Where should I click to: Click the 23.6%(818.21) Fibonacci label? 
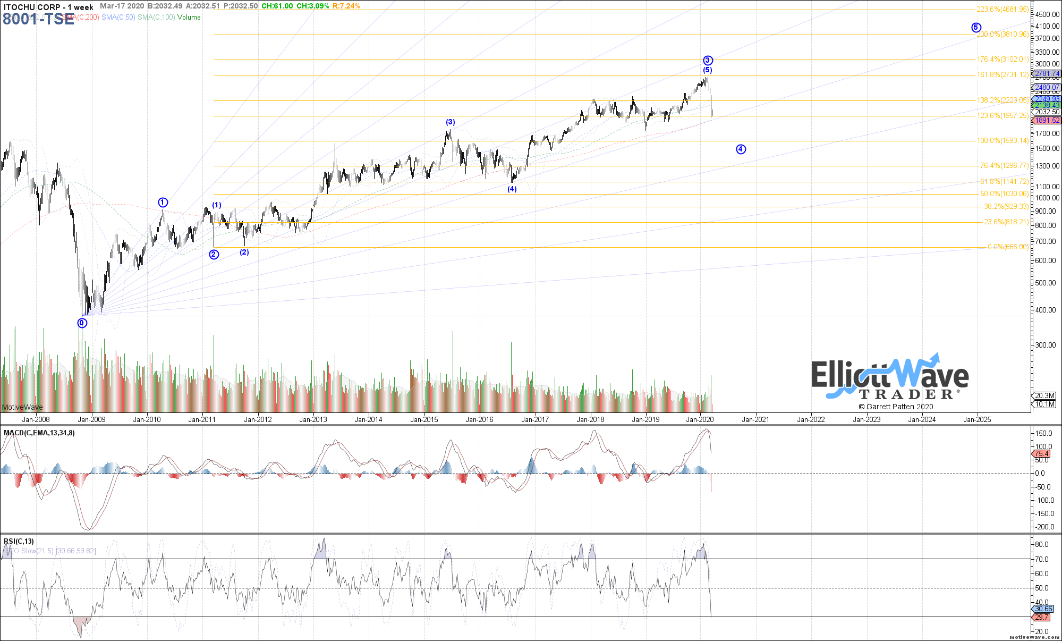[x=1006, y=222]
